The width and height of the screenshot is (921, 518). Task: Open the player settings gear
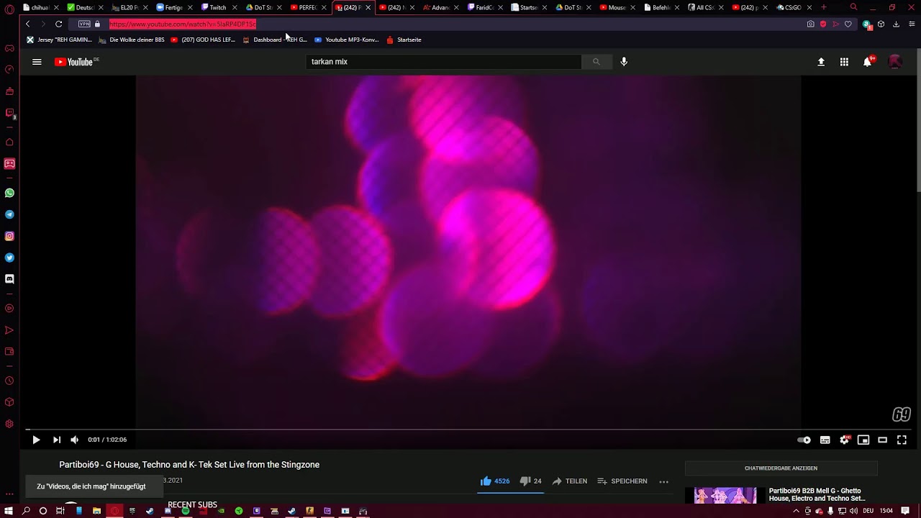point(845,440)
